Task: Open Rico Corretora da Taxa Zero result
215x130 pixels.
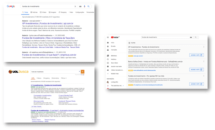Action: click(x=48, y=38)
